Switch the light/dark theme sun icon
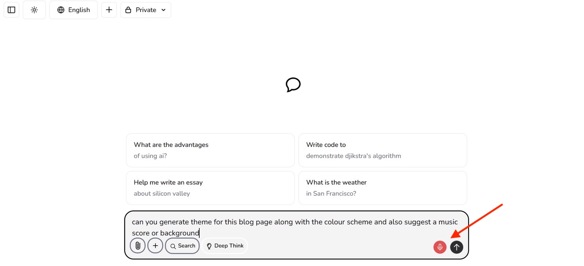Viewport: 584px width, 266px height. point(34,10)
